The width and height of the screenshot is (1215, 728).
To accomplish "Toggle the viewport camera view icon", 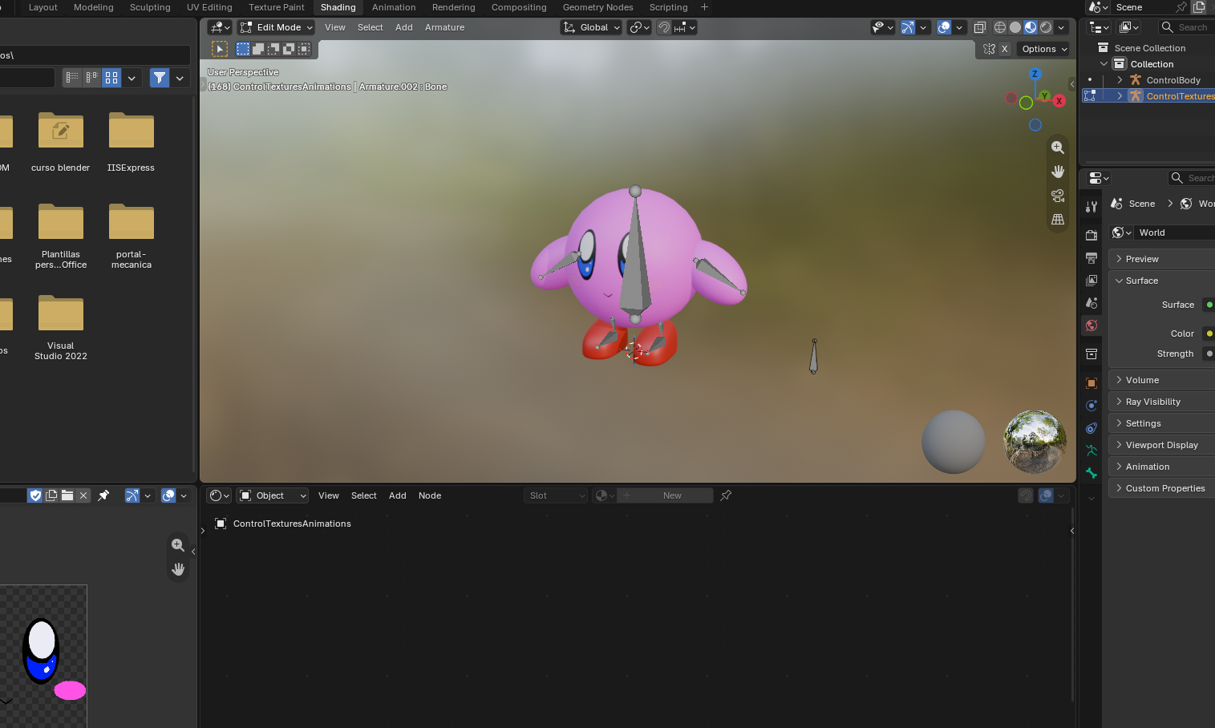I will [x=1058, y=196].
